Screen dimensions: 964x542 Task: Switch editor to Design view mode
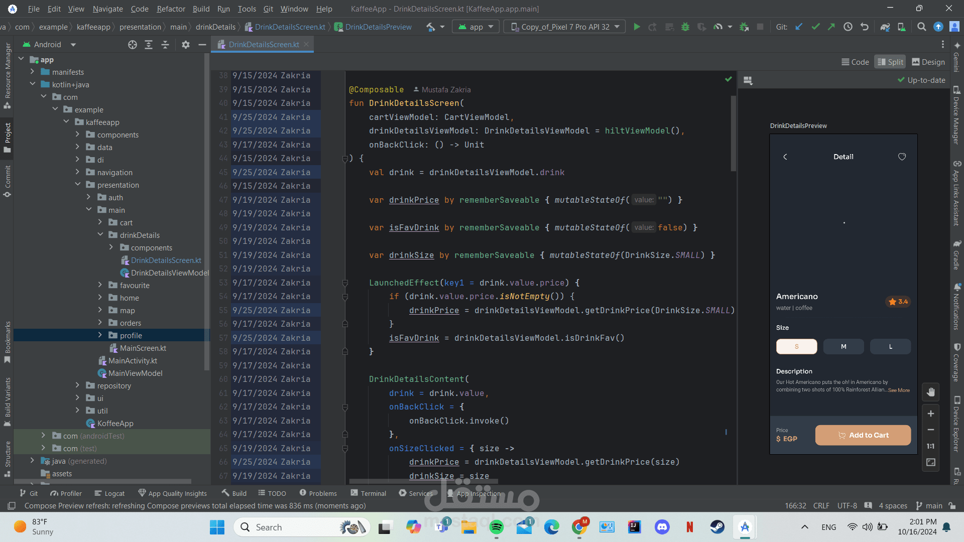(x=928, y=62)
